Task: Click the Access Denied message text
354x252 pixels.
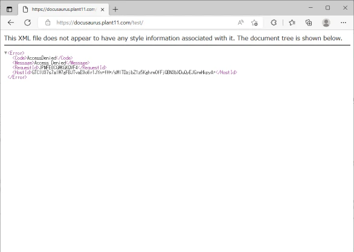Action: coord(50,63)
